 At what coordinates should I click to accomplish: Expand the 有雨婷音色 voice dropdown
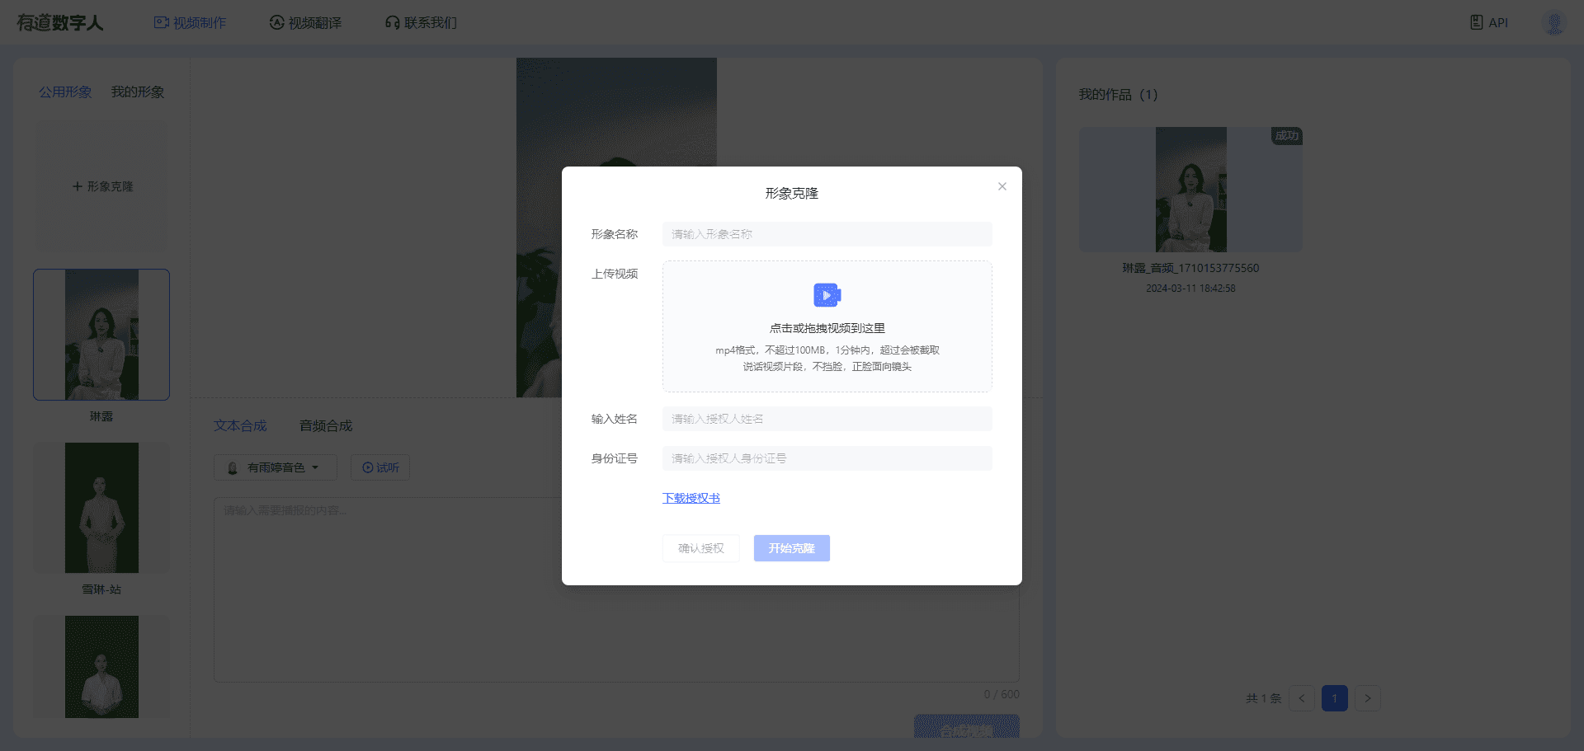pyautogui.click(x=275, y=467)
